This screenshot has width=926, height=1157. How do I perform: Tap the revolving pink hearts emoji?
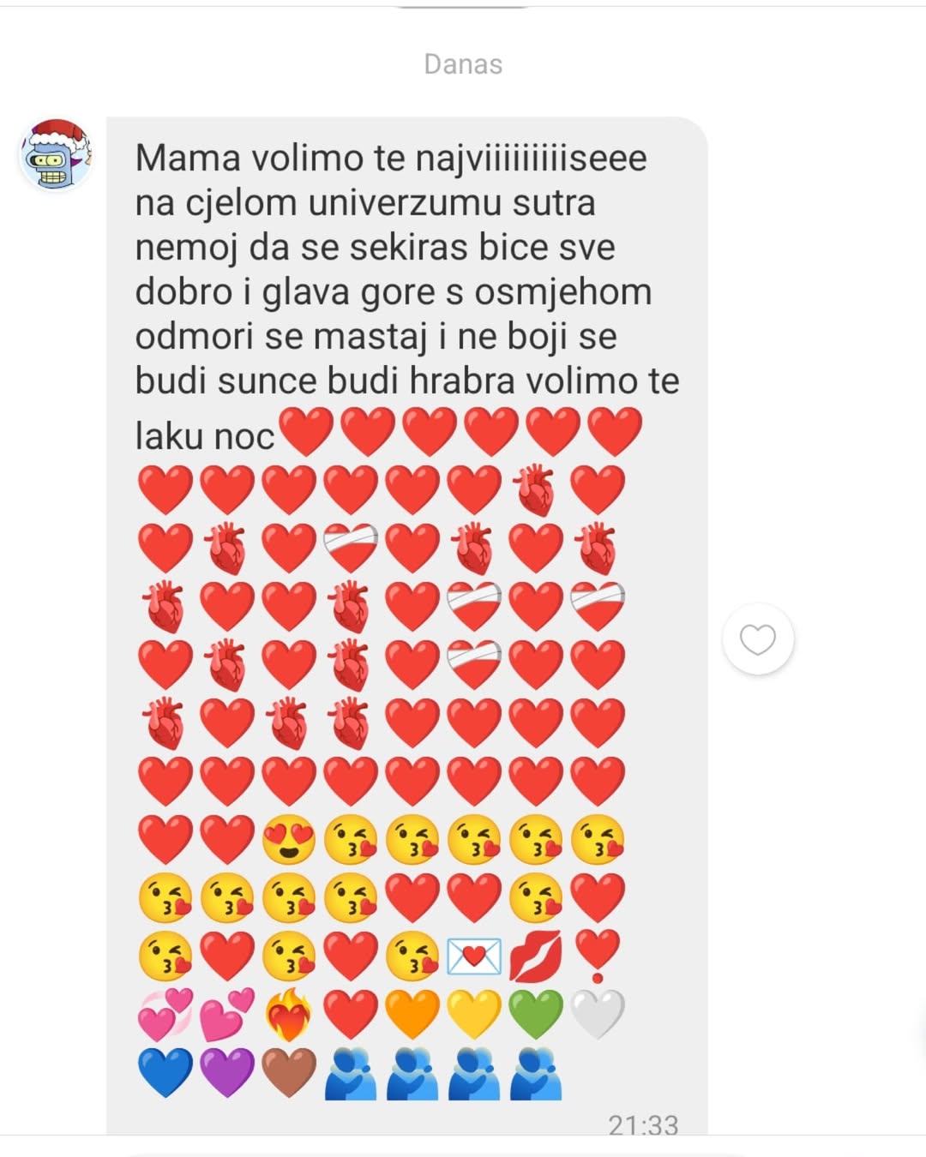165,1015
